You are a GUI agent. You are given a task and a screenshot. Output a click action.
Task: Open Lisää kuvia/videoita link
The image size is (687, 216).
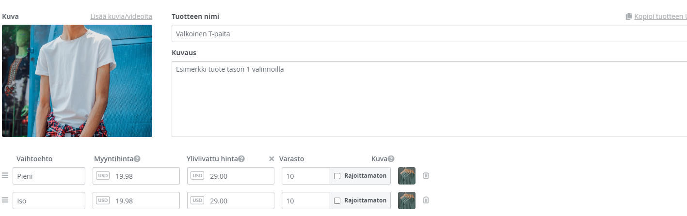[121, 16]
